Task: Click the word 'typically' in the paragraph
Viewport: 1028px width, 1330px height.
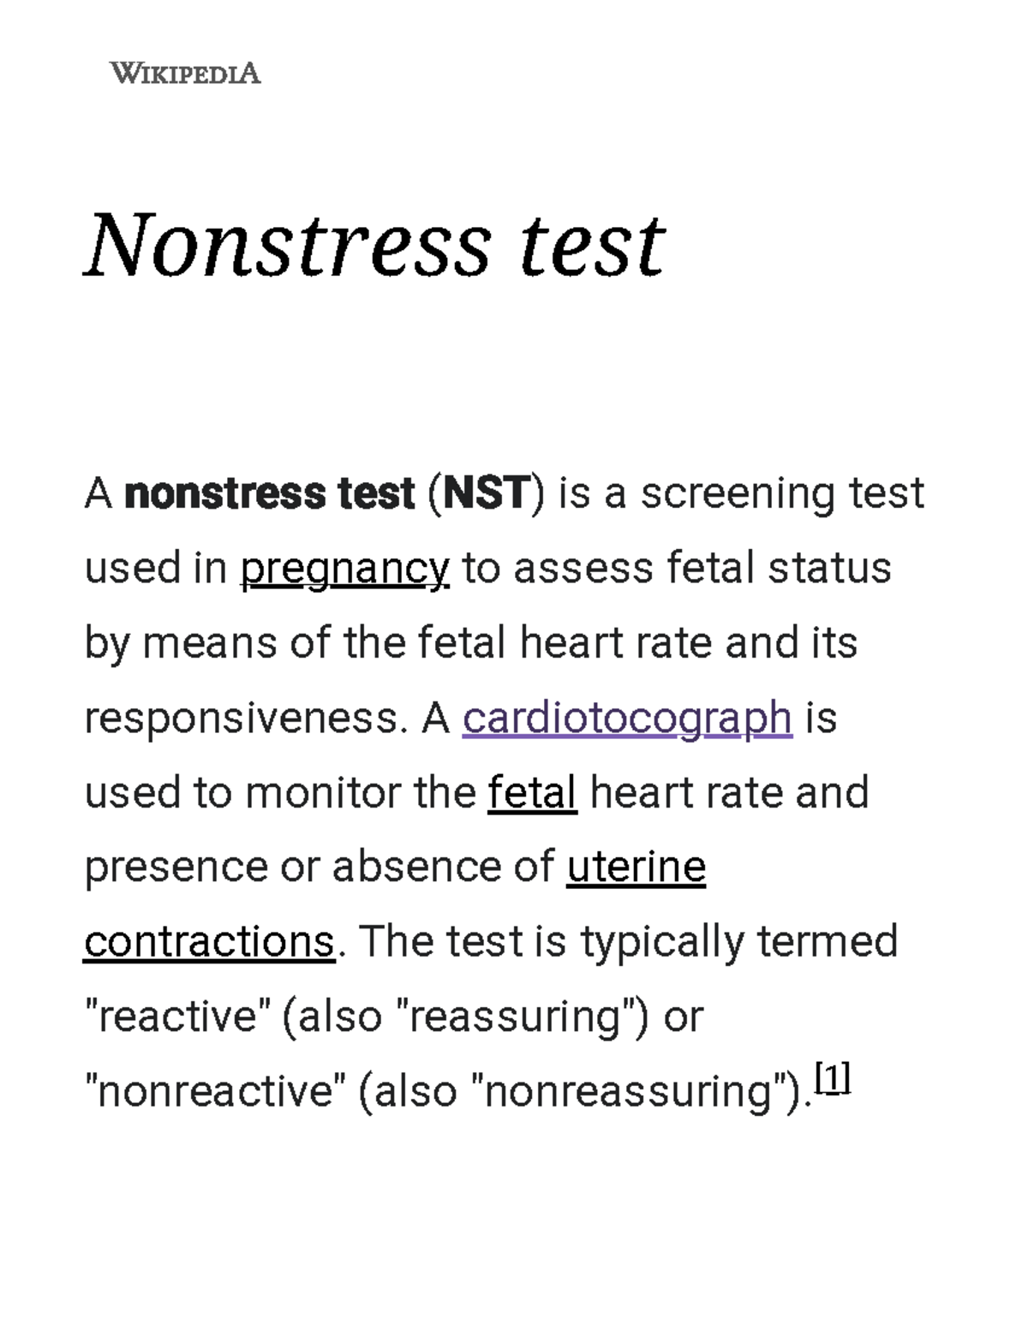Action: click(661, 942)
